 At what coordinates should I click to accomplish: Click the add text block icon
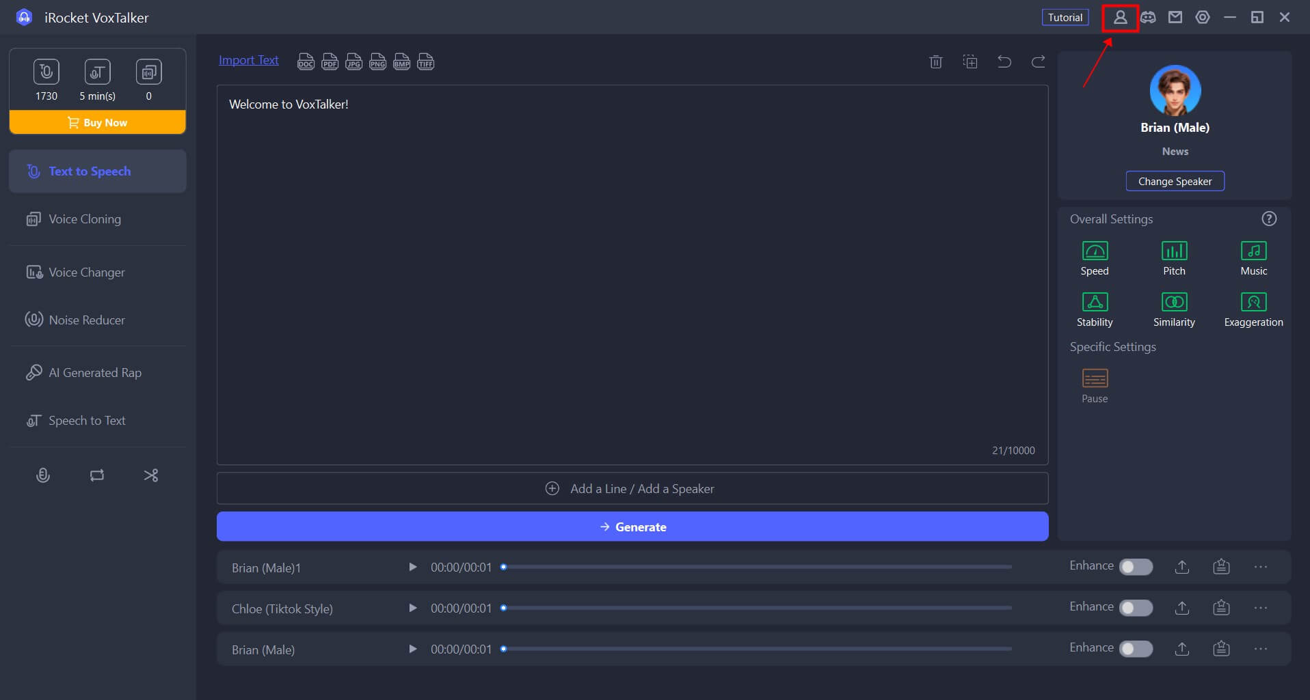click(970, 61)
